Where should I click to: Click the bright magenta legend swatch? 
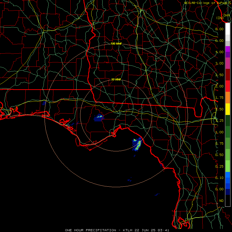pyautogui.click(x=228, y=49)
